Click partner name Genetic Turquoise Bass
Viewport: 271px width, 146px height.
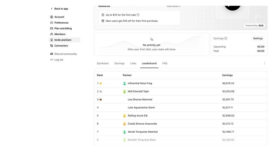(x=142, y=140)
